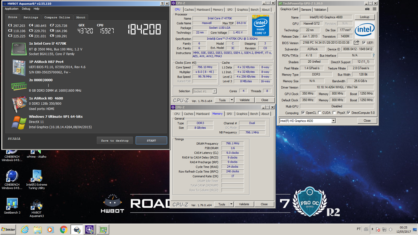Screen dimensions: 418x235
Task: Toggle the PhysX checkbox
Action: click(x=334, y=113)
